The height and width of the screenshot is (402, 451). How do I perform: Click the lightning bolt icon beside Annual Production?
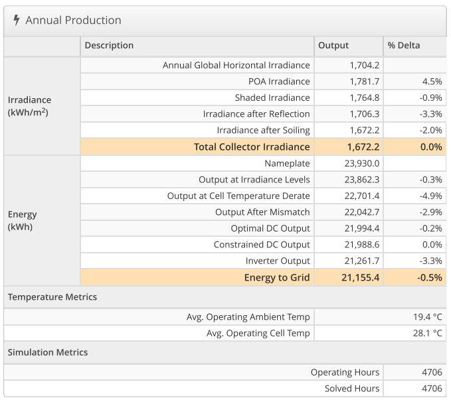17,21
